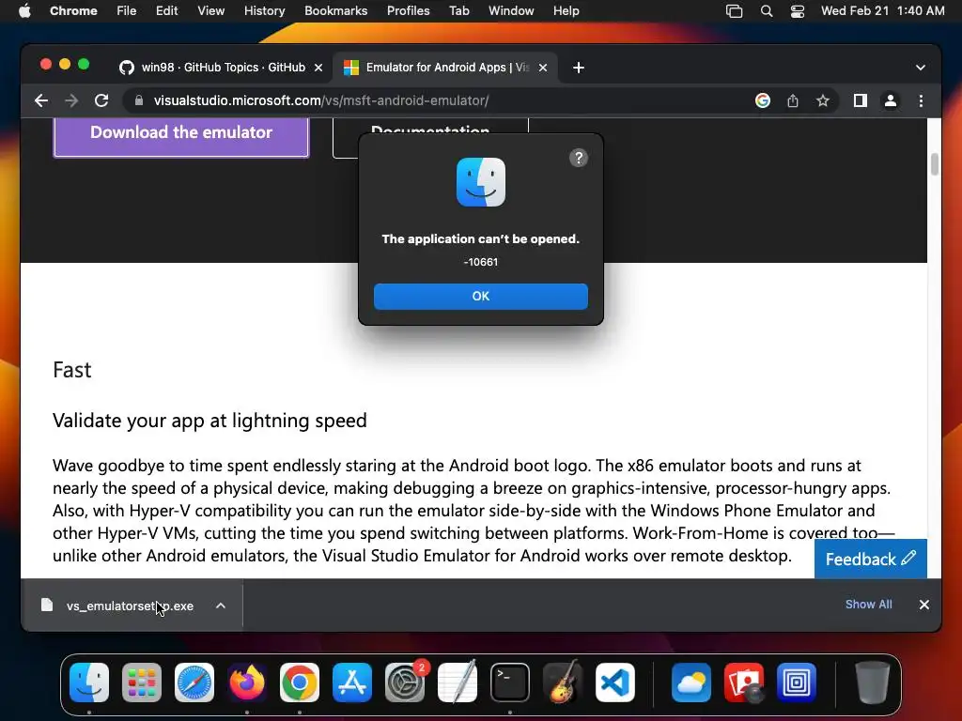Click the Fast heading

point(71,370)
